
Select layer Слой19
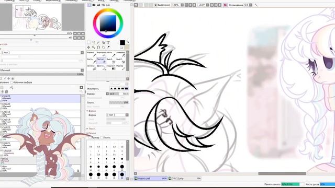(x=41, y=122)
